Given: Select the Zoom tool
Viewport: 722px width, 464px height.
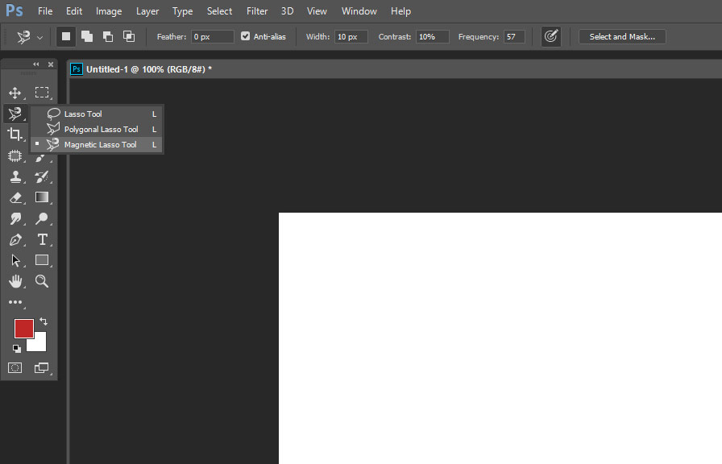Looking at the screenshot, I should pyautogui.click(x=43, y=281).
